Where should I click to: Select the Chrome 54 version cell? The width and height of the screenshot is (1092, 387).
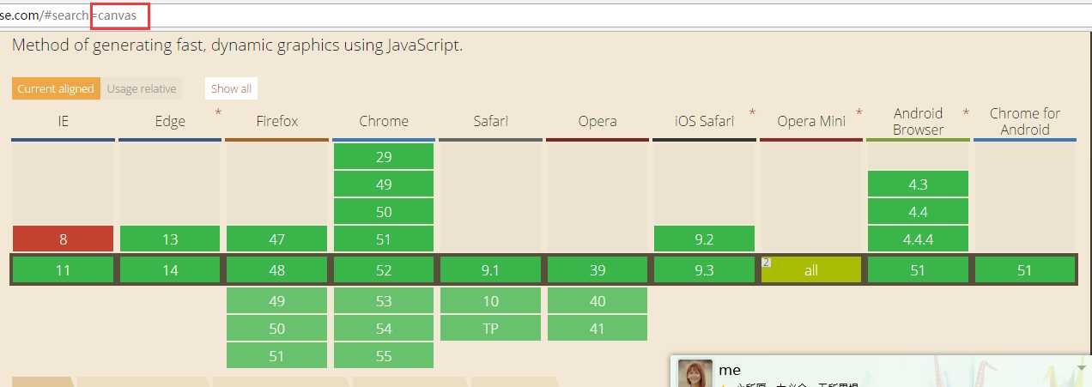[384, 328]
